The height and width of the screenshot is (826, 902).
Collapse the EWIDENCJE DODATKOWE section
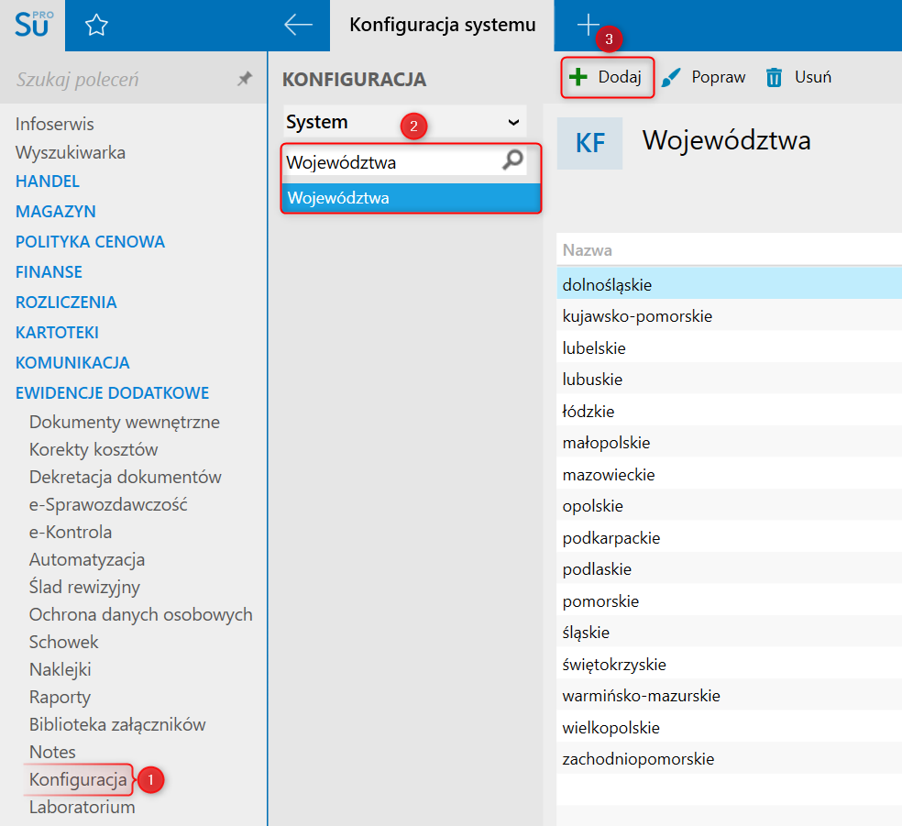112,393
